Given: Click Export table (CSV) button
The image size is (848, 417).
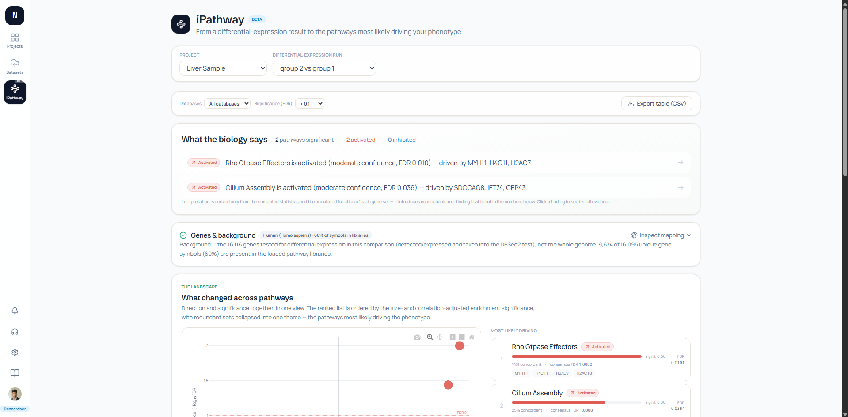Looking at the screenshot, I should pos(657,104).
